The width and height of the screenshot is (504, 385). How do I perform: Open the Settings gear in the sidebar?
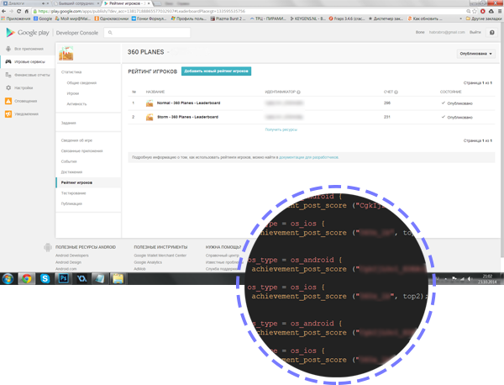click(x=8, y=87)
